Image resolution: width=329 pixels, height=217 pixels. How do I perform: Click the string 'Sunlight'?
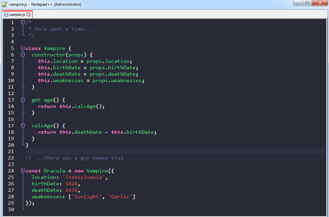[87, 197]
